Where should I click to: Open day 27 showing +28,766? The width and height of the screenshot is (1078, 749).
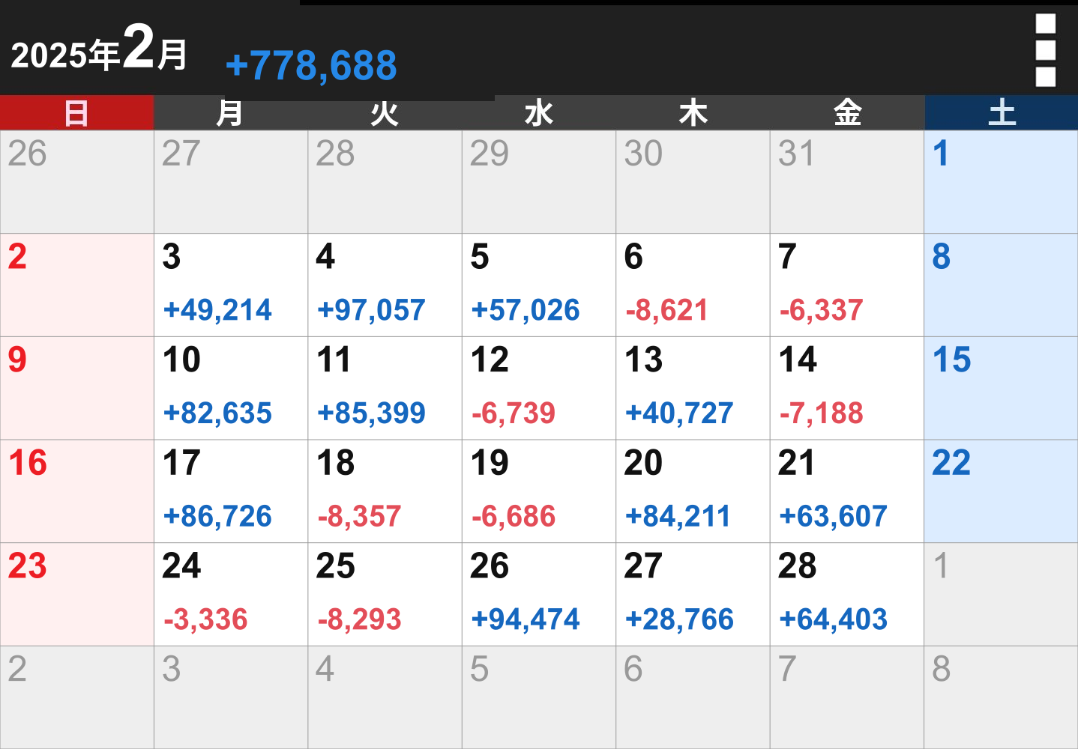pos(693,595)
